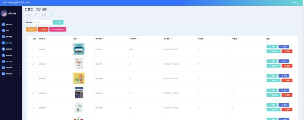Switch to the 文件资料 page tab
This screenshot has width=304, height=120.
(x=53, y=15)
